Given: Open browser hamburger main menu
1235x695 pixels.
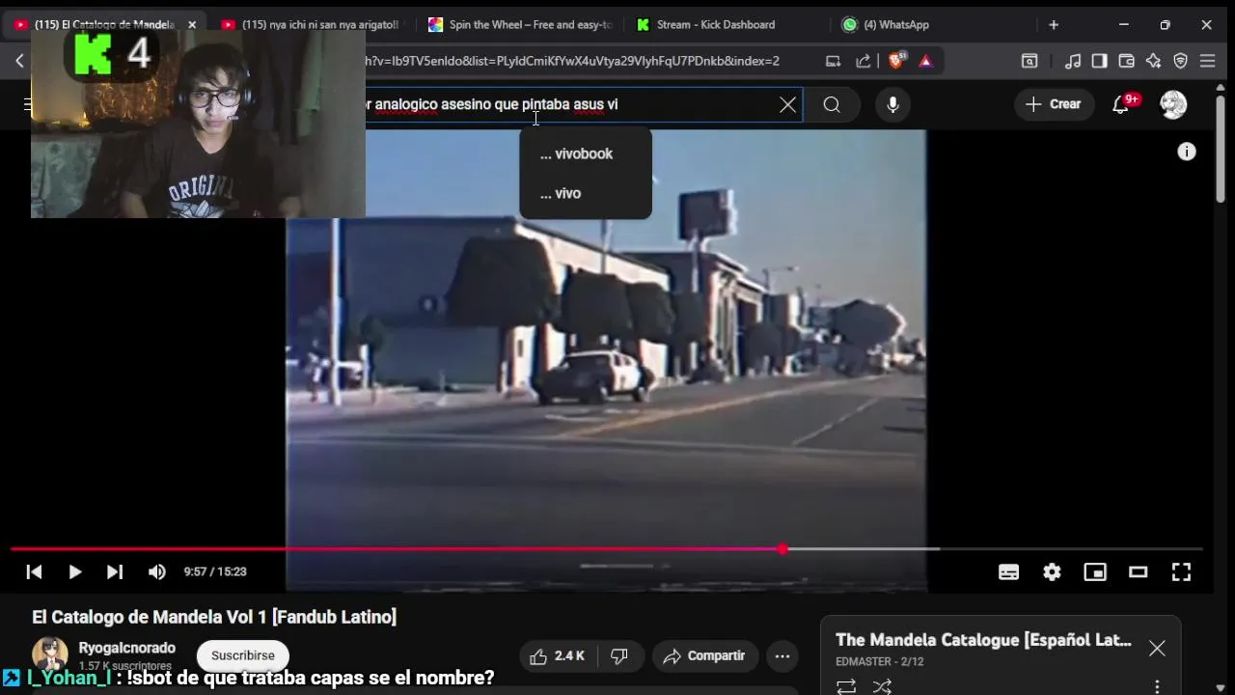Looking at the screenshot, I should (1207, 61).
